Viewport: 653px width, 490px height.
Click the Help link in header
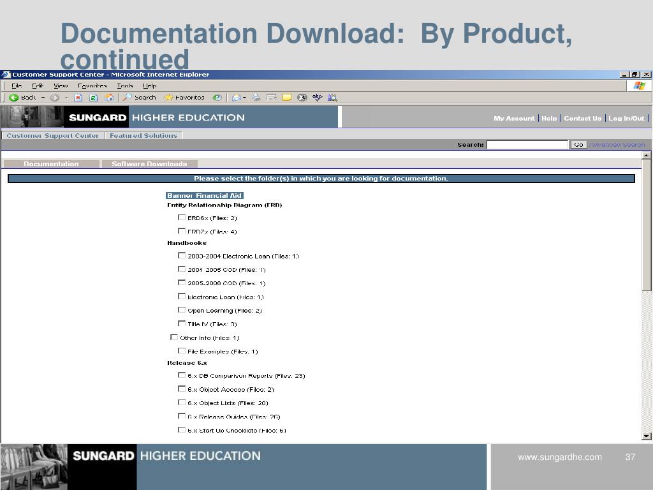(x=549, y=118)
